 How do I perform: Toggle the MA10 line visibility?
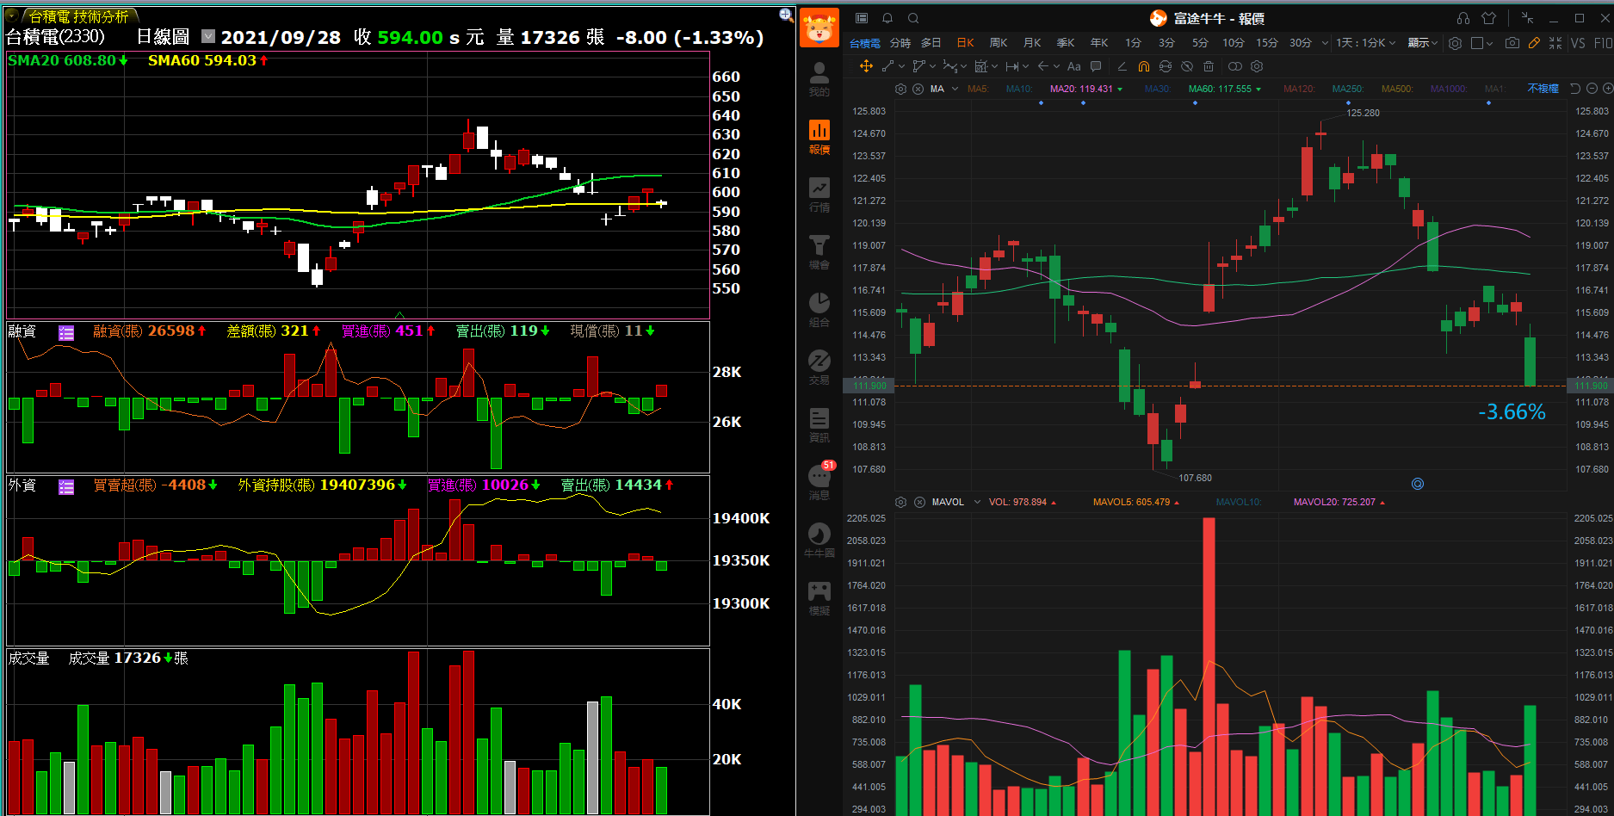click(x=1018, y=89)
